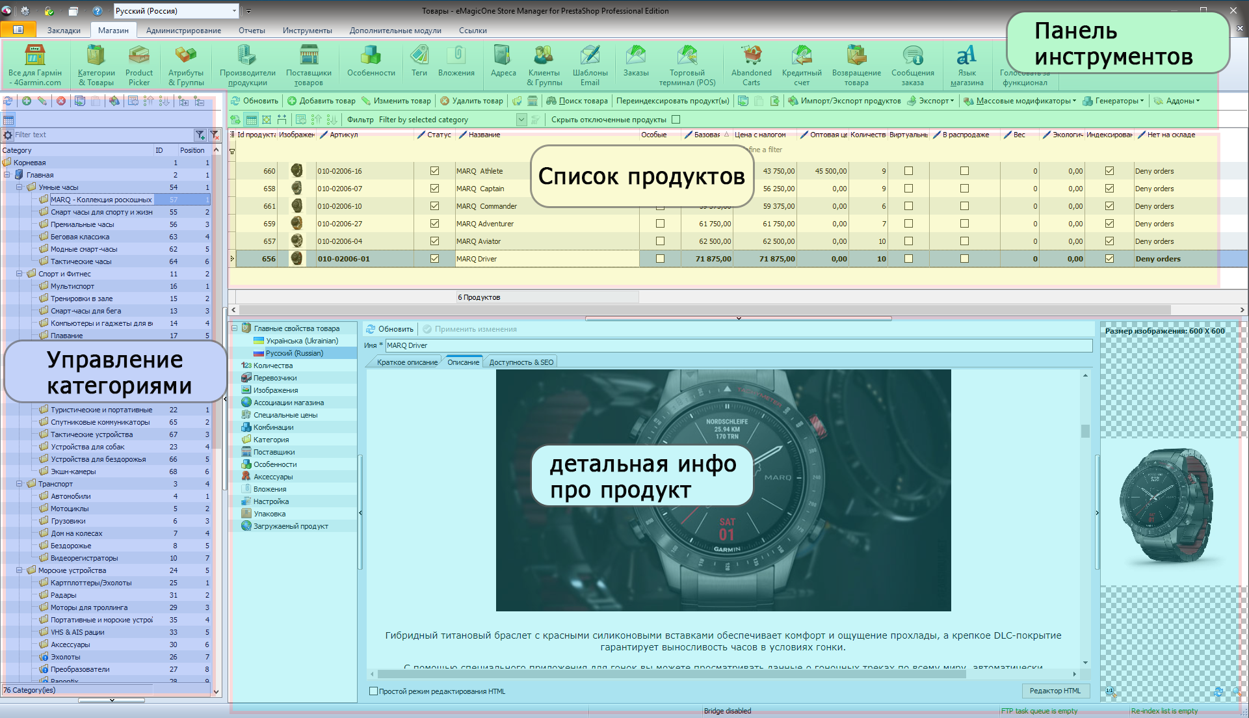
Task: Click Импорт/Экспорт продуктов button
Action: [x=844, y=101]
